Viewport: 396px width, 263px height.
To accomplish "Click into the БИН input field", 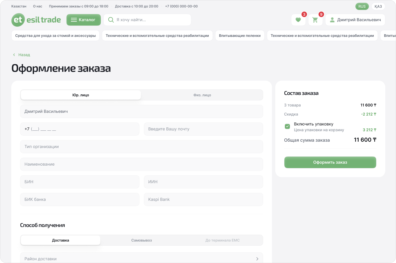I will point(80,182).
